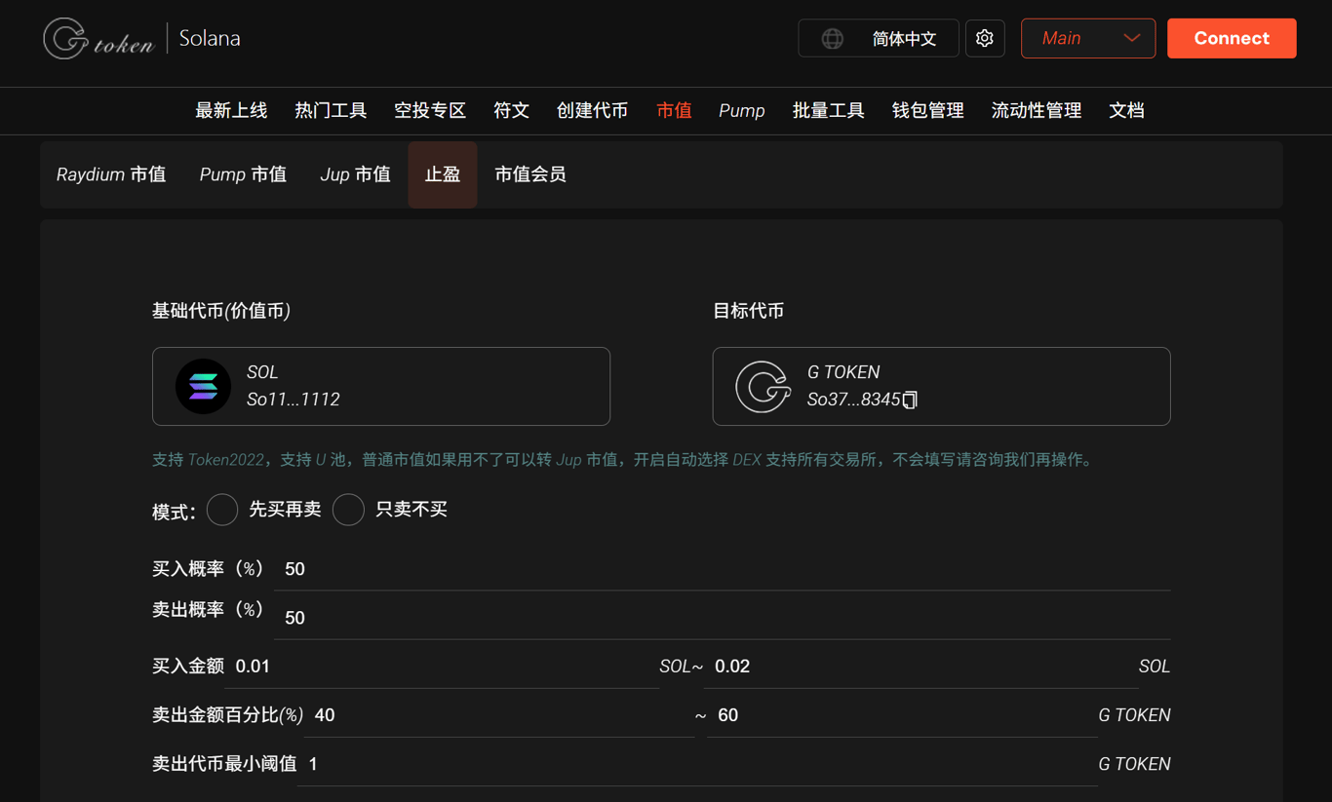Image resolution: width=1332 pixels, height=802 pixels.
Task: Click the So11...1112 address text
Action: [x=294, y=400]
